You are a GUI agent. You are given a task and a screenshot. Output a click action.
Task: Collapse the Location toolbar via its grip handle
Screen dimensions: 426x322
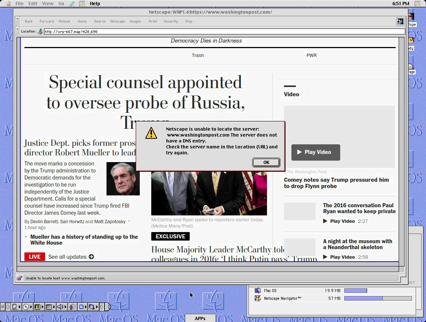[17, 31]
